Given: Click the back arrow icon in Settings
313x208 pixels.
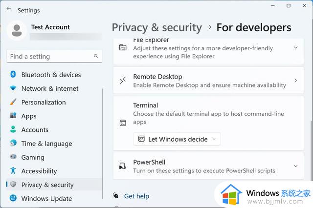Looking at the screenshot, I should pyautogui.click(x=9, y=9).
